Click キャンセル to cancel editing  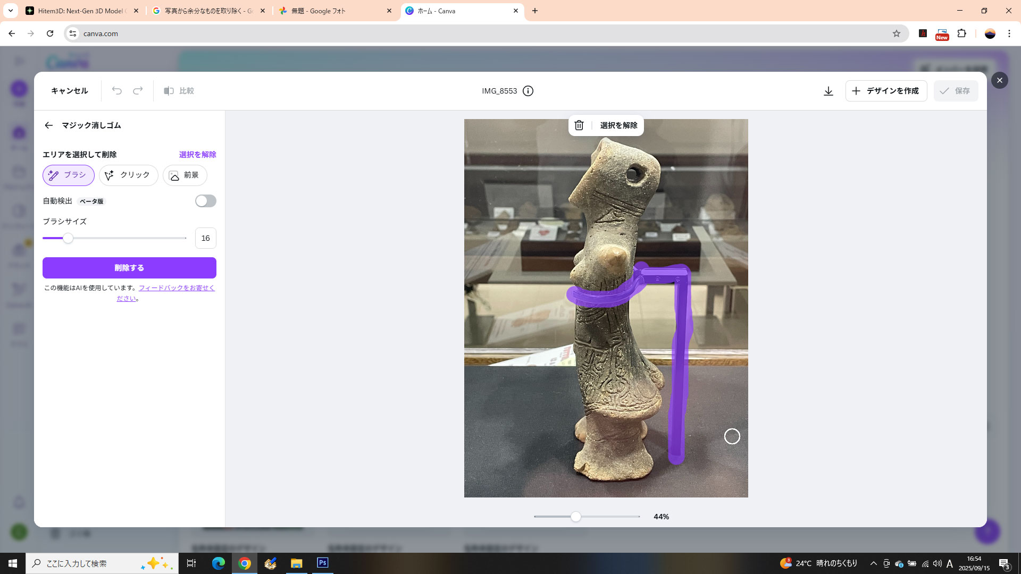coord(70,91)
